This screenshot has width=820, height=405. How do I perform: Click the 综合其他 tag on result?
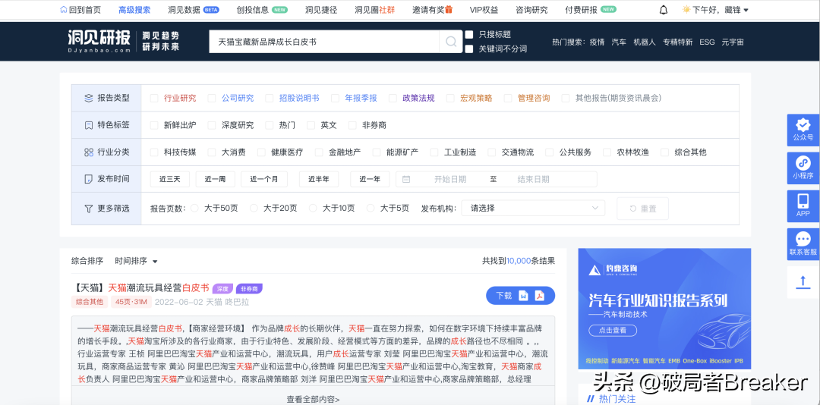(x=90, y=302)
